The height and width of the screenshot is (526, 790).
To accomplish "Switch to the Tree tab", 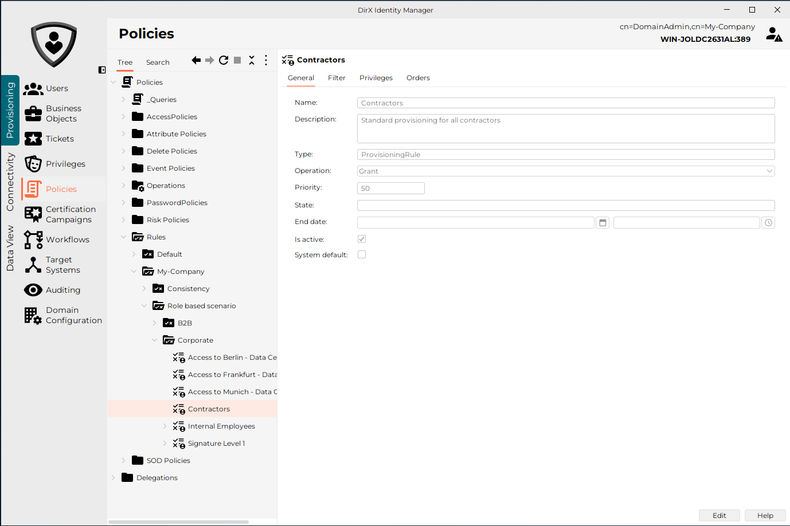I will 125,62.
